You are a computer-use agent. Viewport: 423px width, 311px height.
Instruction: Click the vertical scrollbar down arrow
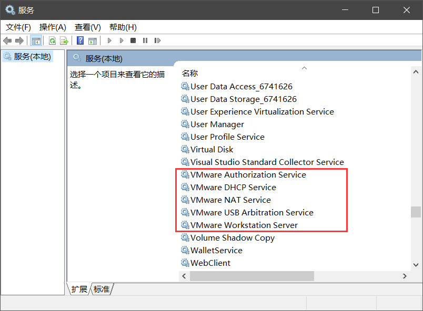click(416, 265)
